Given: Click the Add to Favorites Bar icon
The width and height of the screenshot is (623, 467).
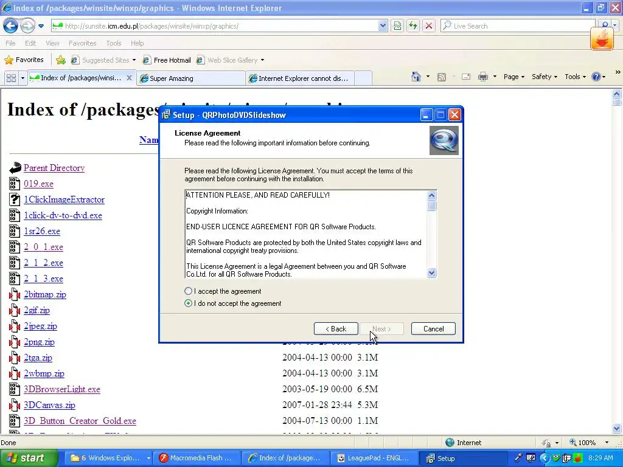Looking at the screenshot, I should point(61,60).
